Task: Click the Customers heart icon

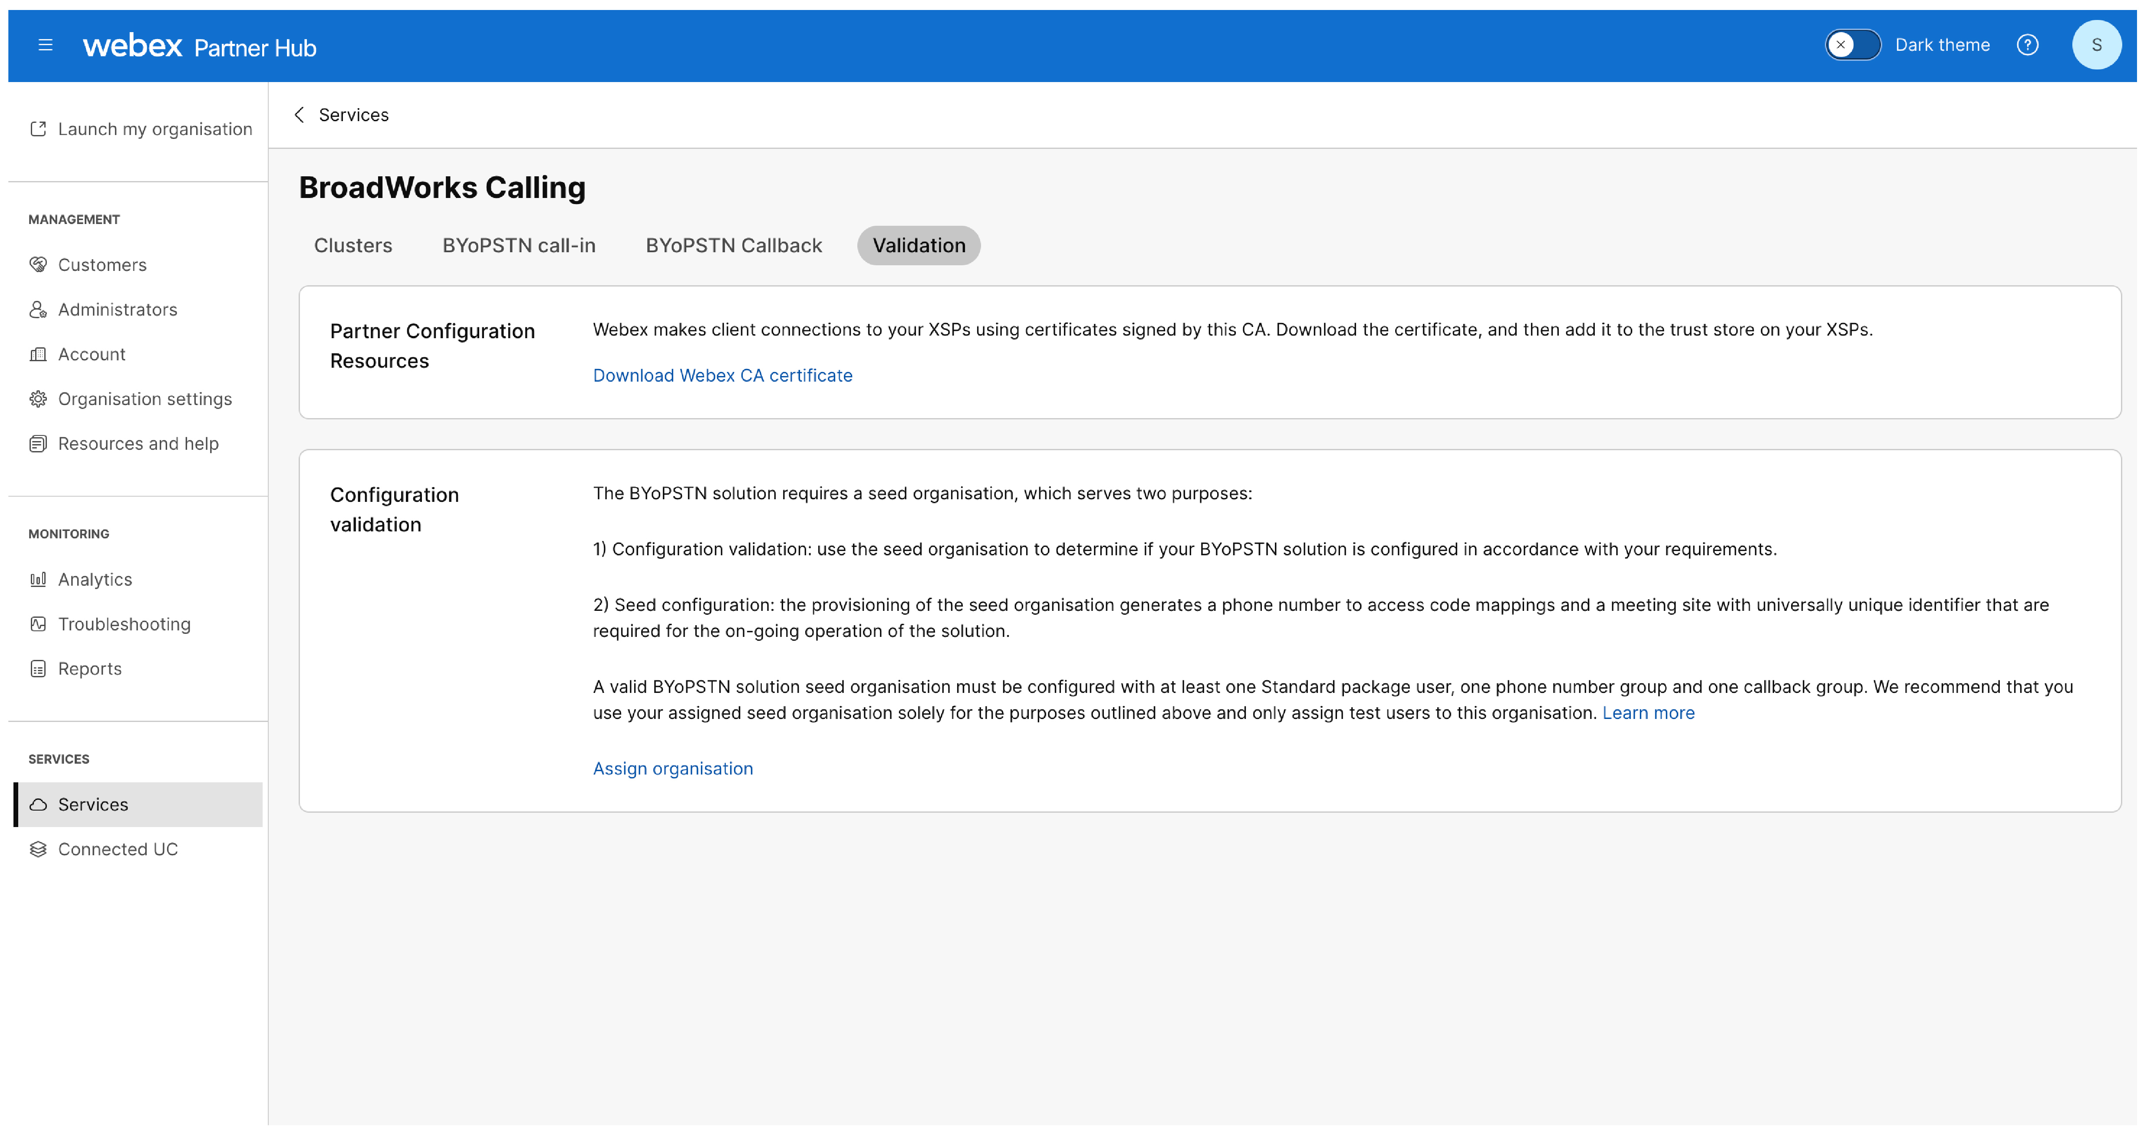Action: (x=38, y=265)
